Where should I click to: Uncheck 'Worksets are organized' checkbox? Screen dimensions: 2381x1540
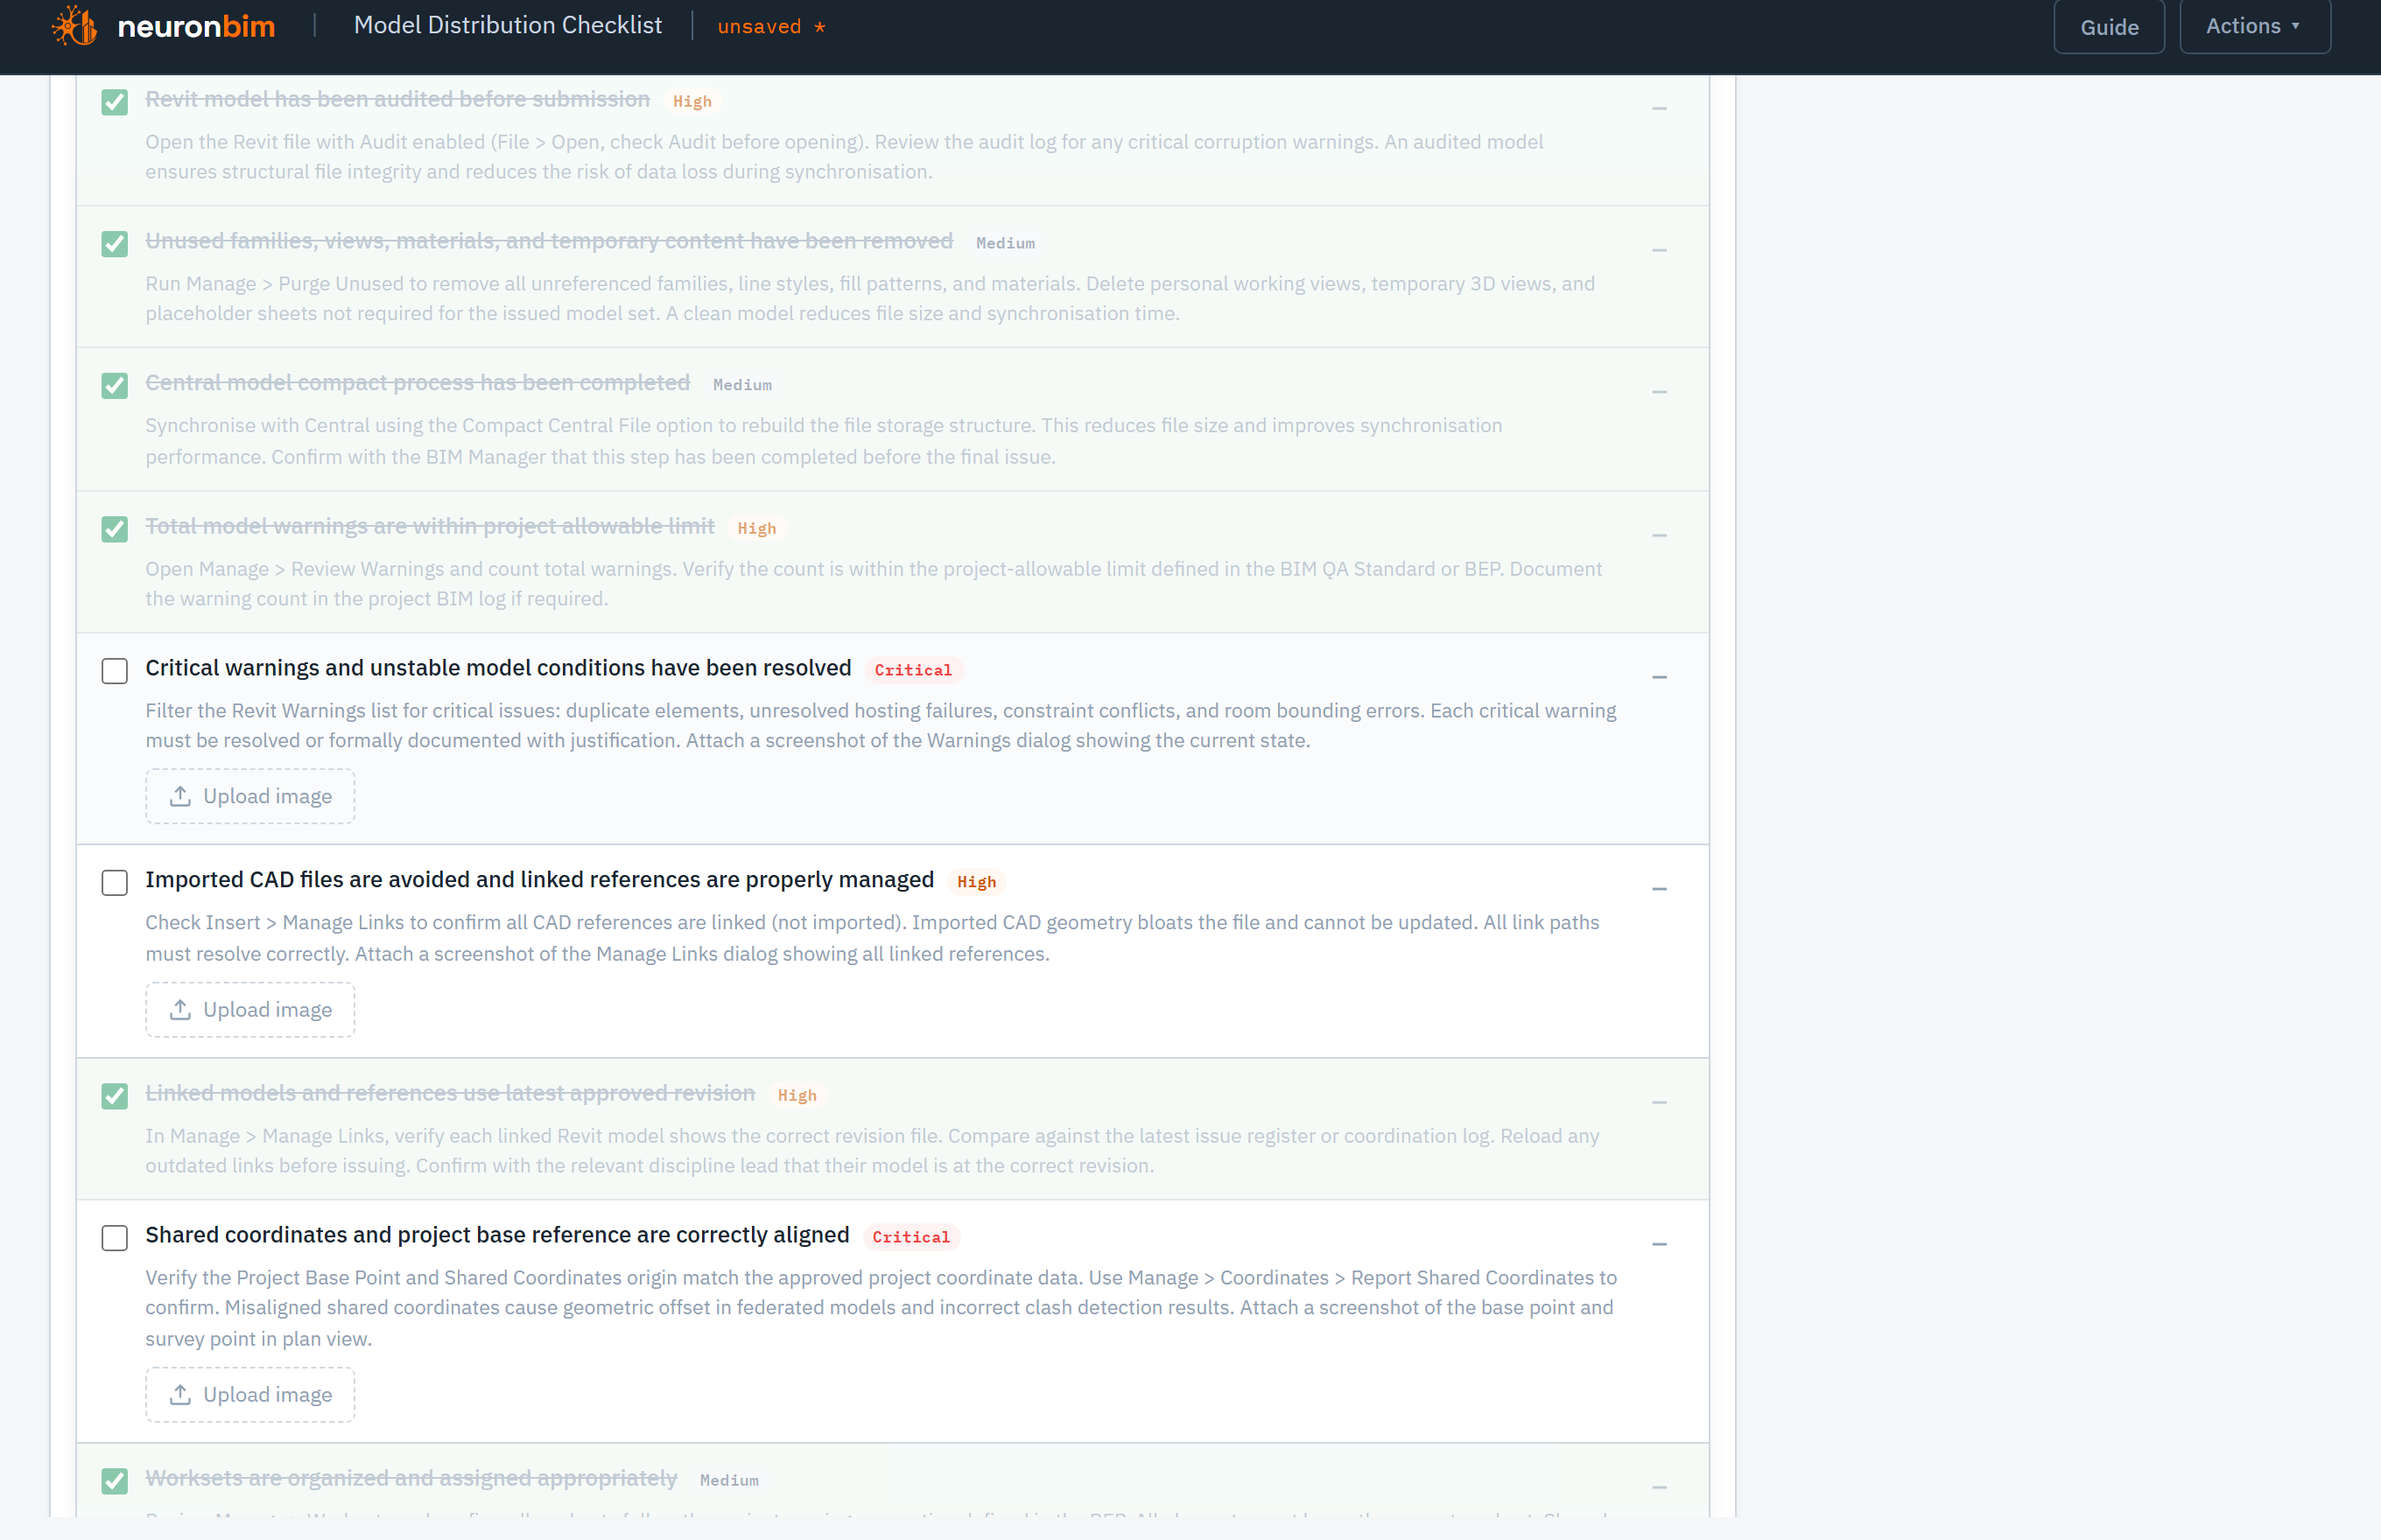(x=115, y=1481)
